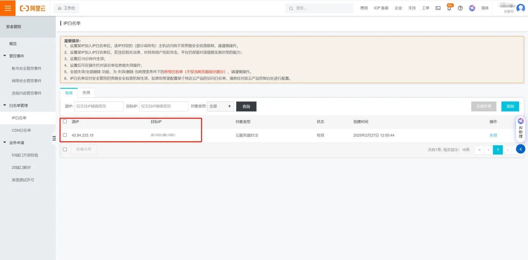Click the blue collapse arrow on the right edge

(520, 149)
